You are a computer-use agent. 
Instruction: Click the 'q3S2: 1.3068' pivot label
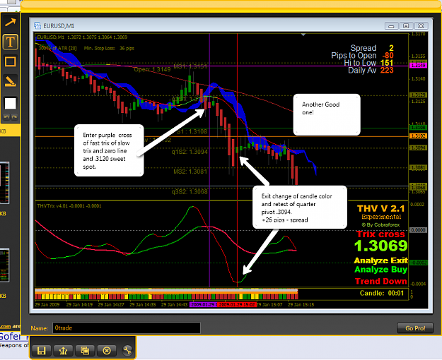[190, 192]
